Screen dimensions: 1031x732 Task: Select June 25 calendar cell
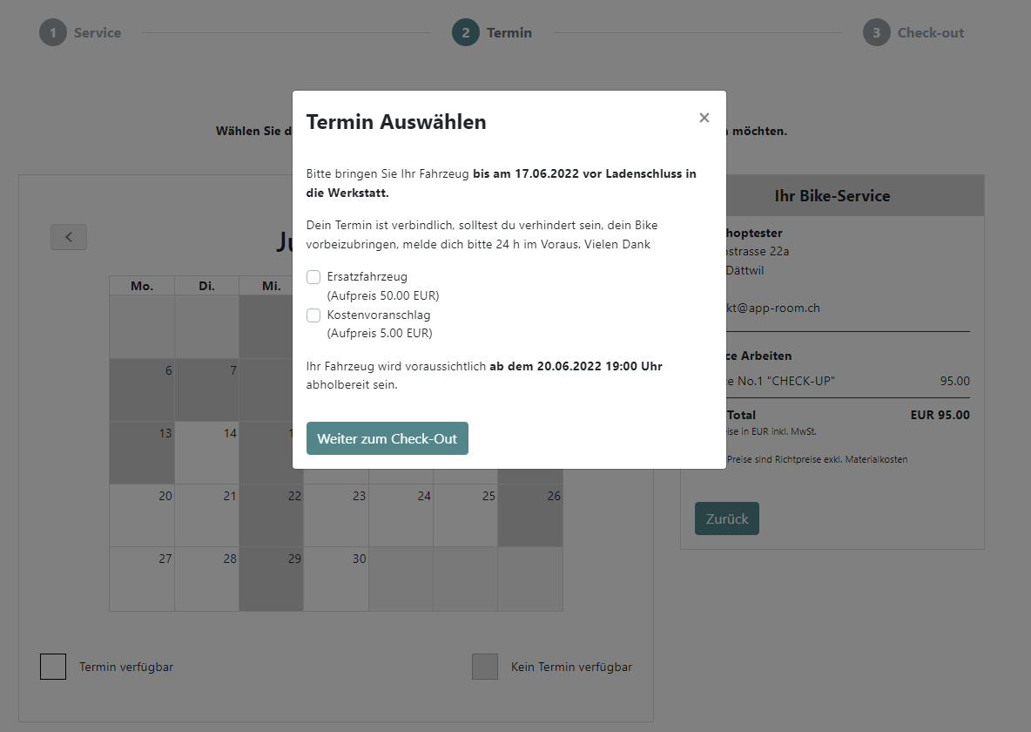point(466,515)
